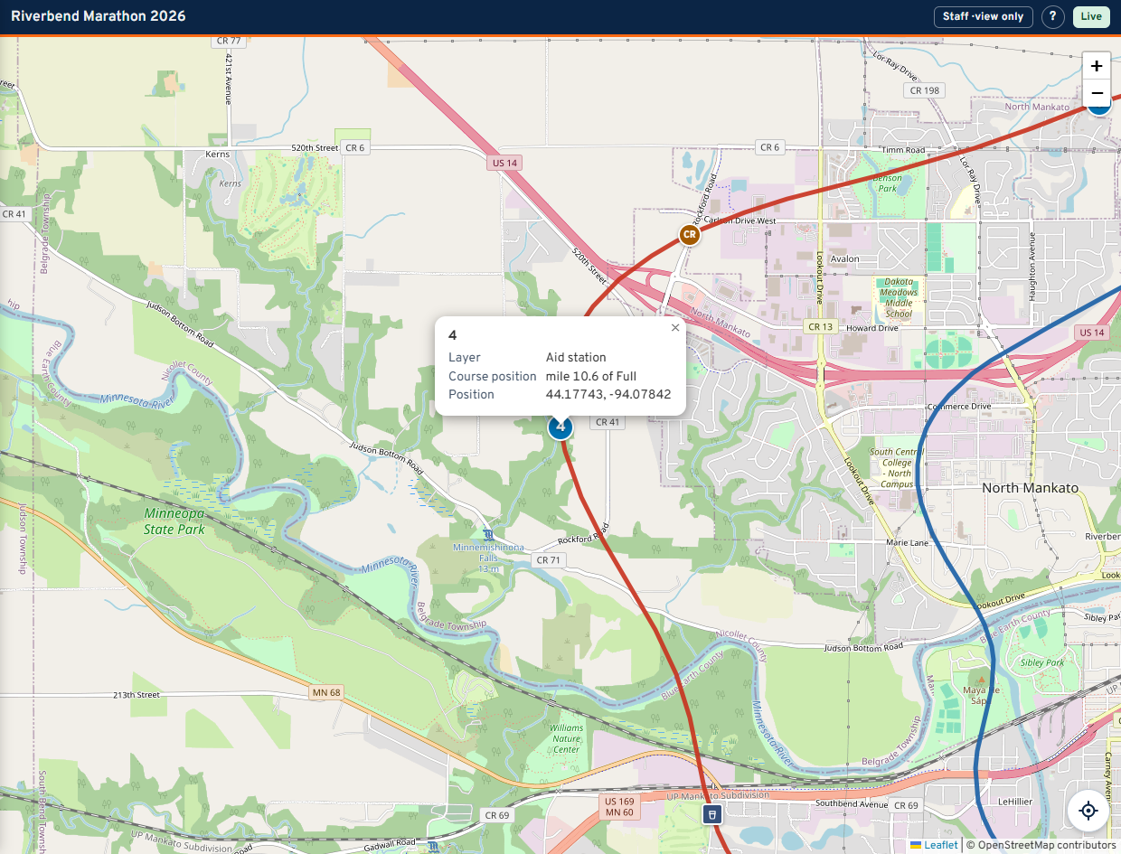The width and height of the screenshot is (1121, 854).
Task: Click Dakota Meadows Middle School label
Action: tap(899, 297)
